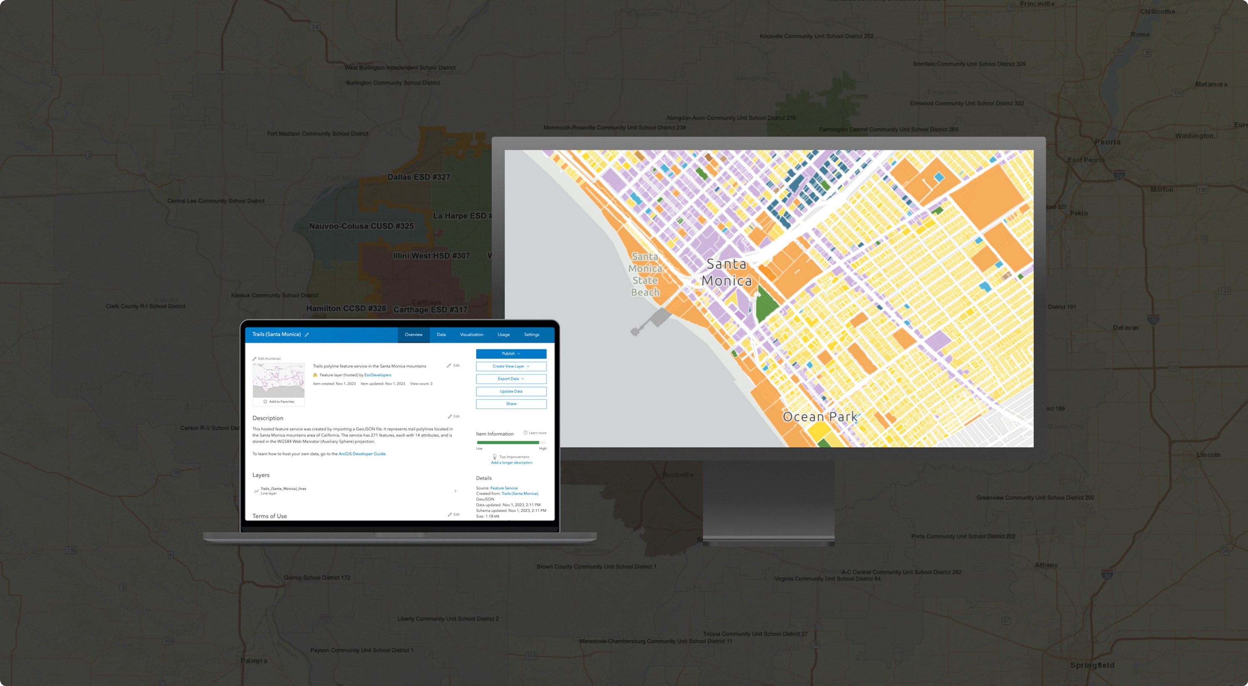Click the Edit pencil for Terms of Use

coord(450,514)
